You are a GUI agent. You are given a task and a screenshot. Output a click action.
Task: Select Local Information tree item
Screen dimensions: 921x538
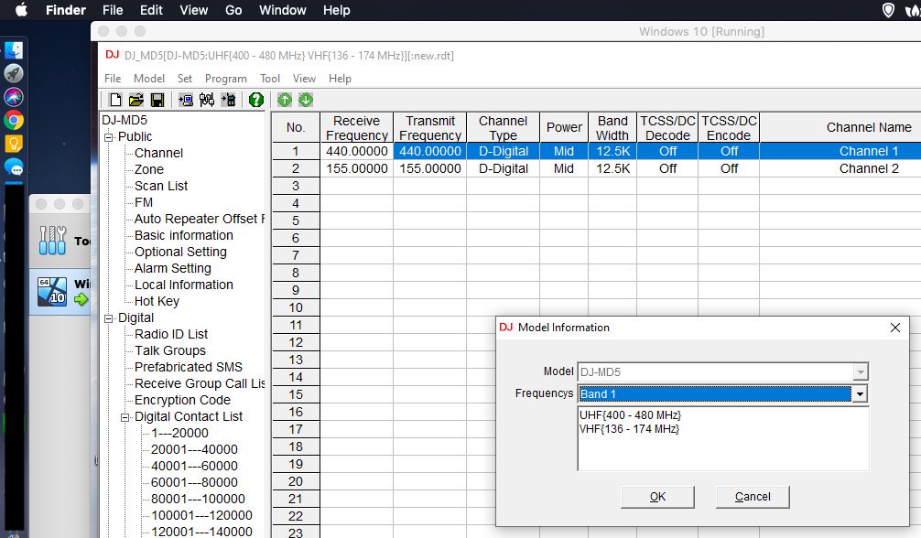184,285
